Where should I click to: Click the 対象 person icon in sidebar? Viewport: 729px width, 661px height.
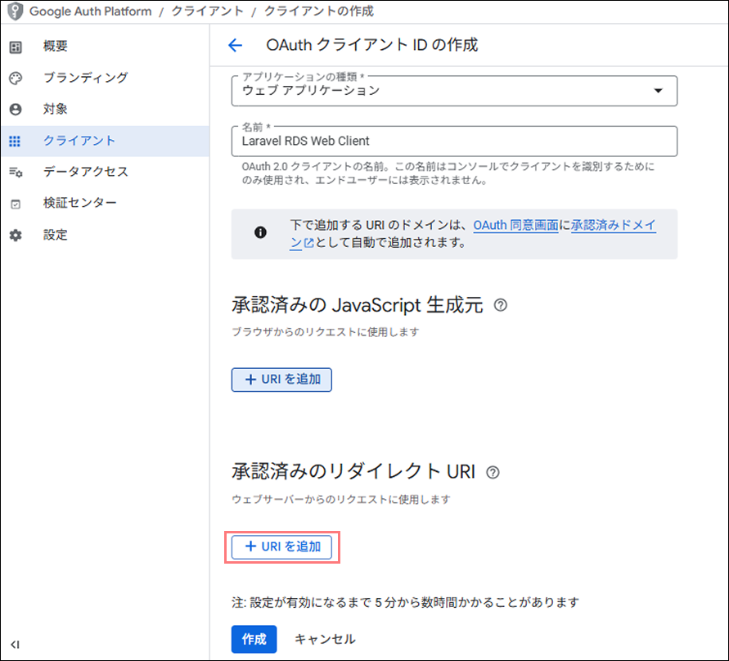(x=15, y=109)
